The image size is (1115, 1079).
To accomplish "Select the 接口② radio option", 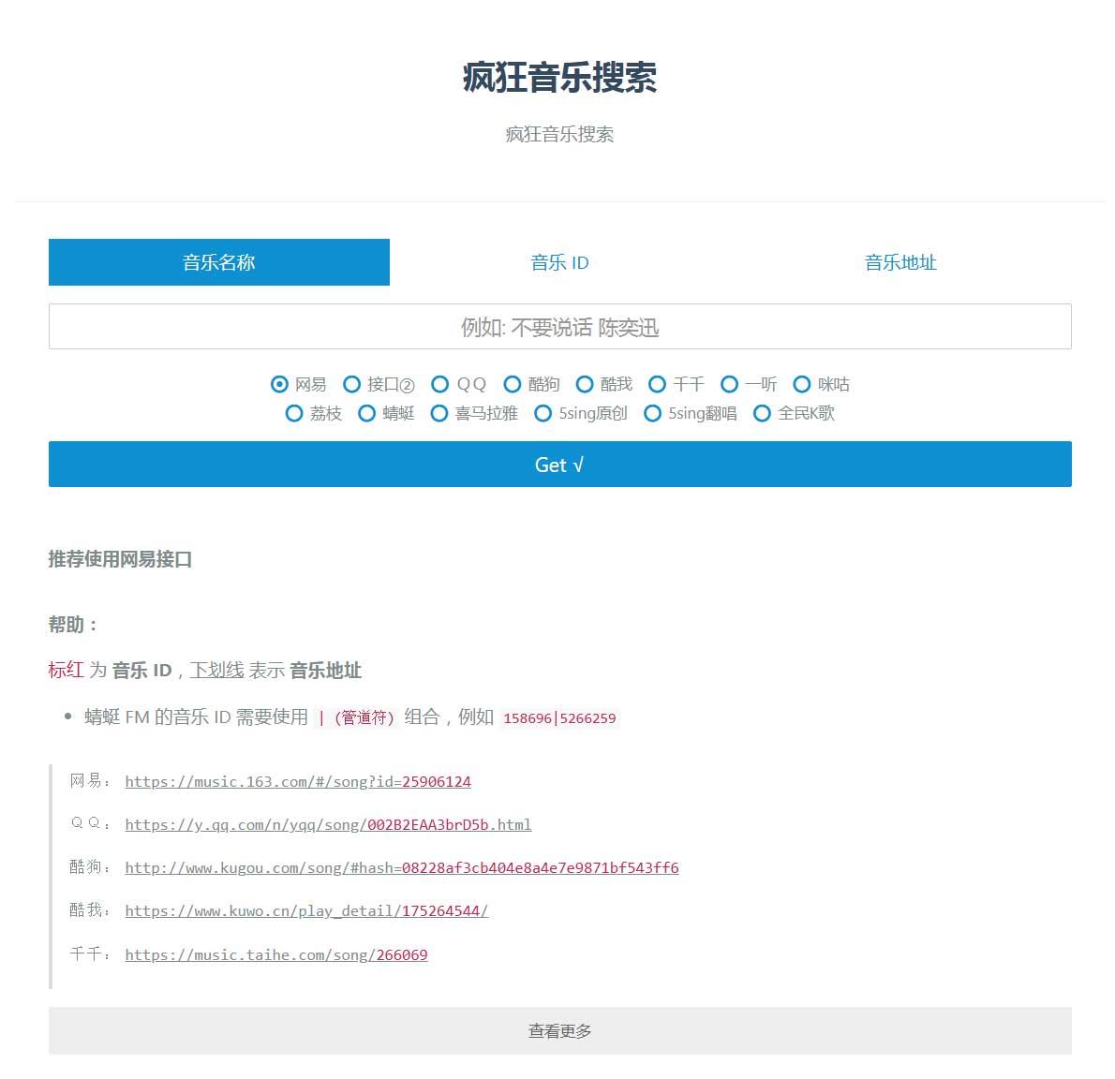I will [x=352, y=385].
